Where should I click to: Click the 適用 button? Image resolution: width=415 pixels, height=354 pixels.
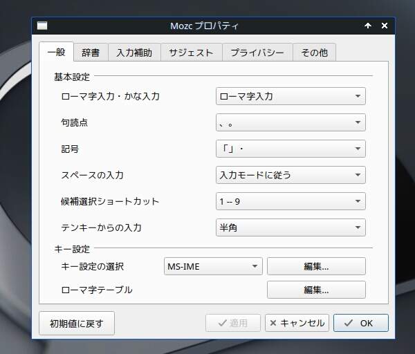(233, 323)
